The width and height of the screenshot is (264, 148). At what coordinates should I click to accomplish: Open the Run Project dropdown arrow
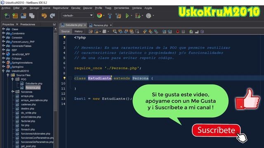coord(131,16)
